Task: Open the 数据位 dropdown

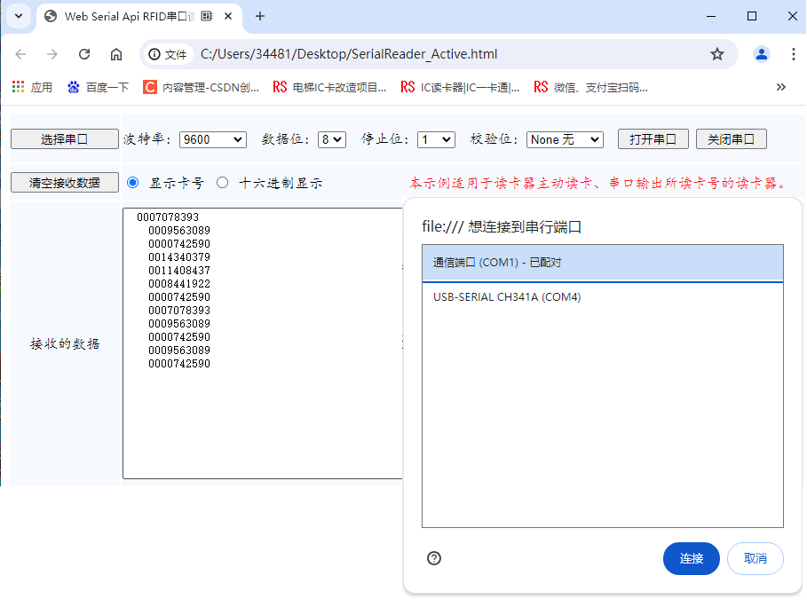Action: 332,139
